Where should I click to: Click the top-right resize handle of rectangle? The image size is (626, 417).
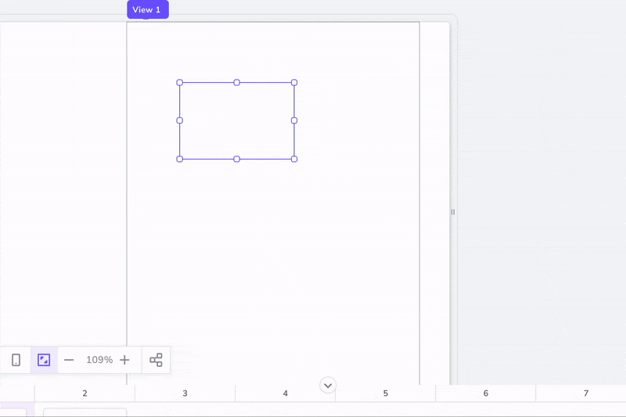294,82
